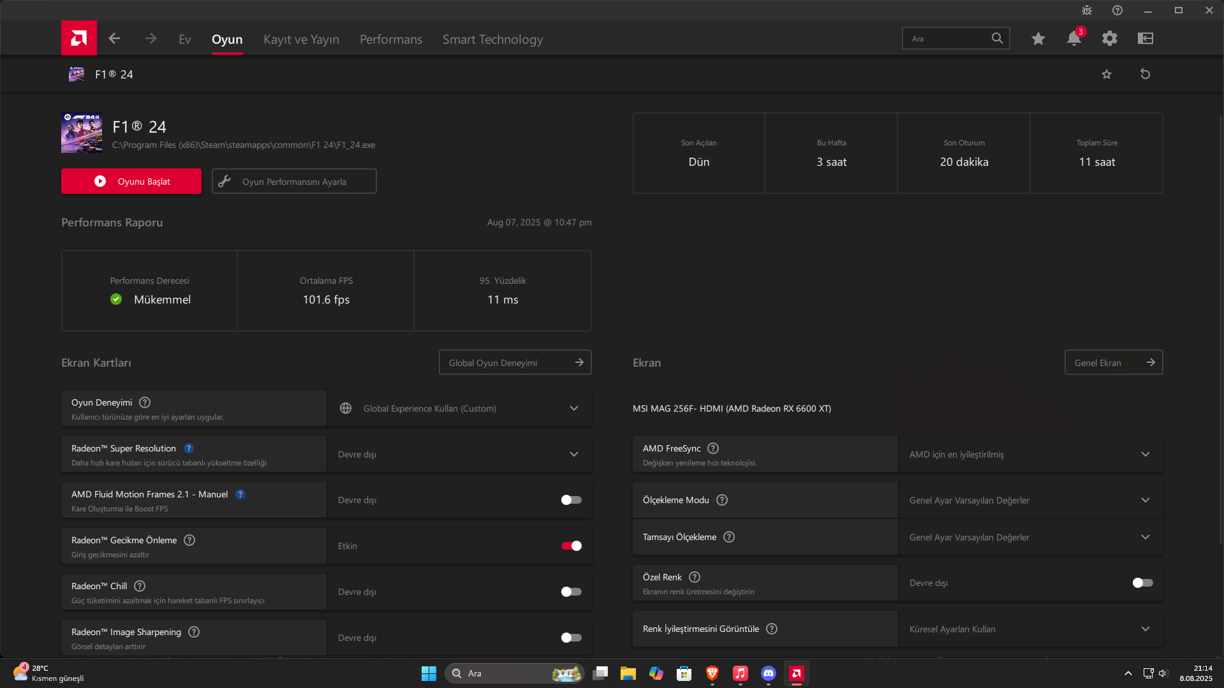Open the favorites star in top bar
The image size is (1224, 688).
pos(1038,39)
